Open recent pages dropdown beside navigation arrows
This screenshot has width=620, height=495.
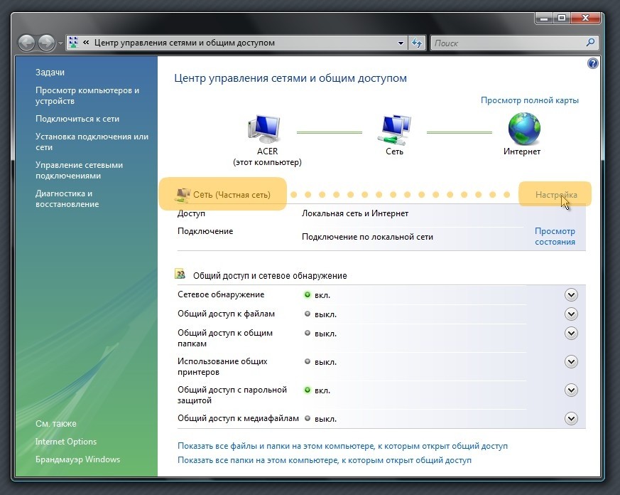point(60,43)
